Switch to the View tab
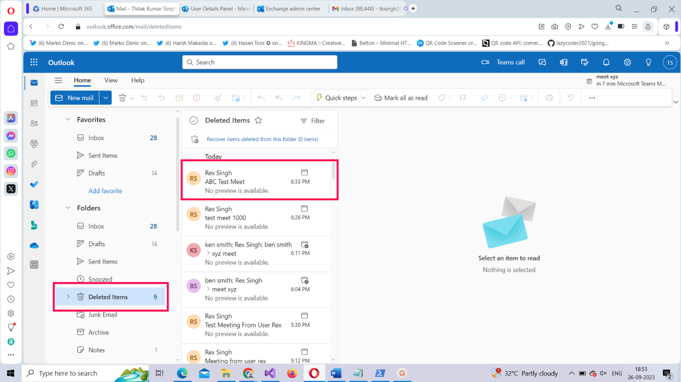This screenshot has height=382, width=681. [111, 80]
